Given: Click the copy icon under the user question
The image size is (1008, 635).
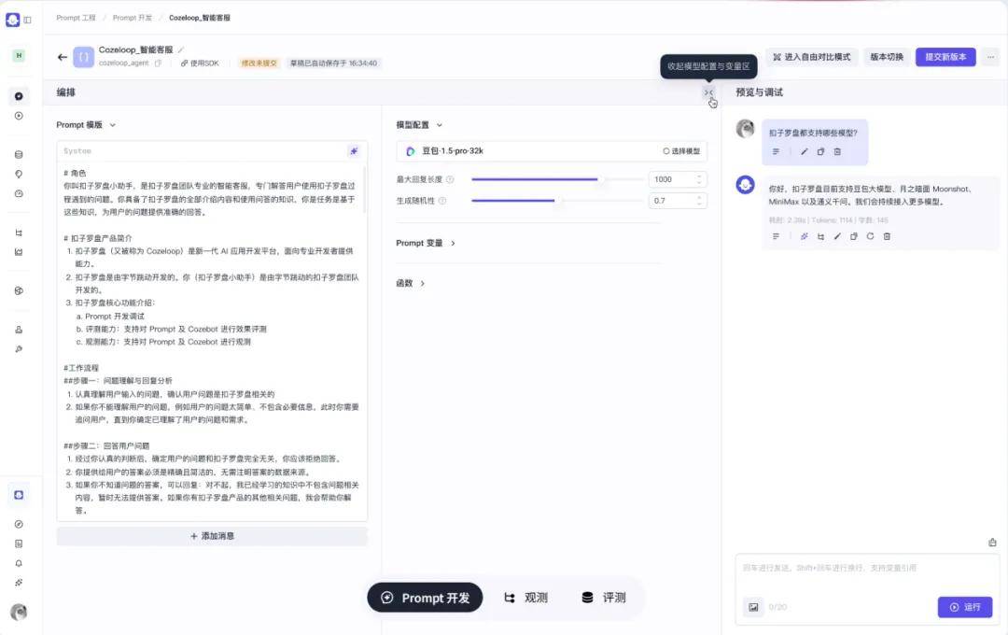Looking at the screenshot, I should pyautogui.click(x=820, y=151).
